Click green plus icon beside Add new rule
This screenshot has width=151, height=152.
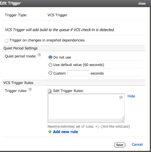[50, 132]
